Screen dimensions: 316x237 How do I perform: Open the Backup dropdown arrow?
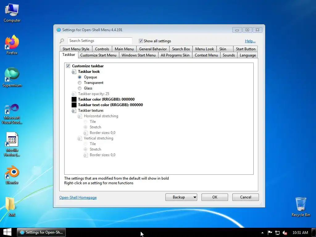pyautogui.click(x=195, y=197)
